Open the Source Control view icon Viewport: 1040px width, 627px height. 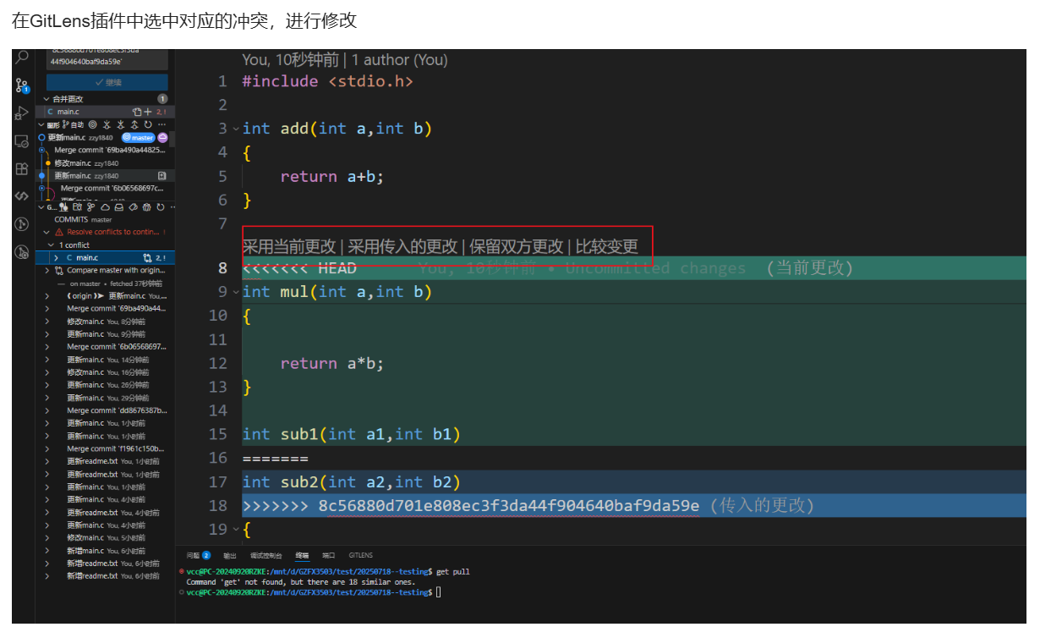(22, 85)
